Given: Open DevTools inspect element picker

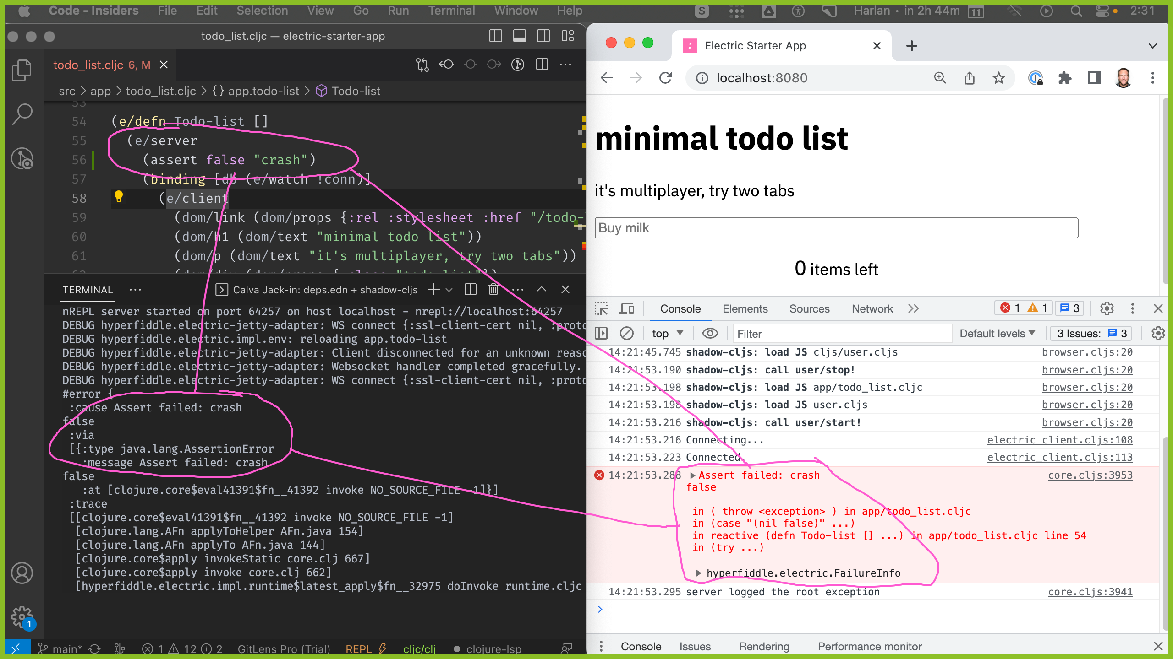Looking at the screenshot, I should [601, 309].
